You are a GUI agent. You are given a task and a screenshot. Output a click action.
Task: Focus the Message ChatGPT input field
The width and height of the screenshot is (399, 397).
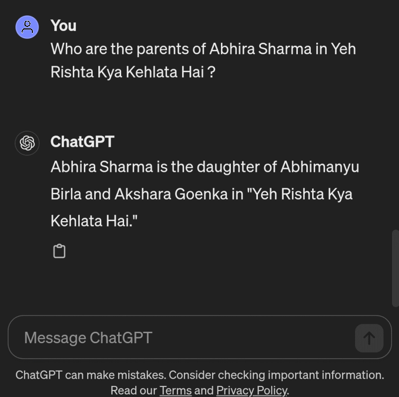[x=180, y=338]
